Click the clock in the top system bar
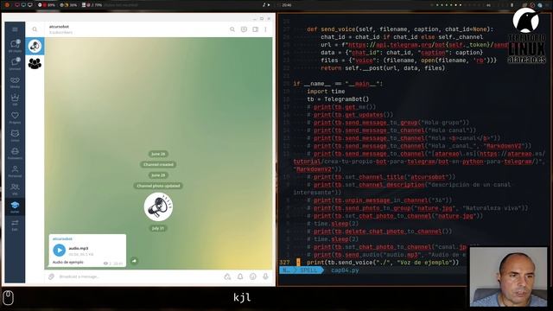 click(287, 5)
